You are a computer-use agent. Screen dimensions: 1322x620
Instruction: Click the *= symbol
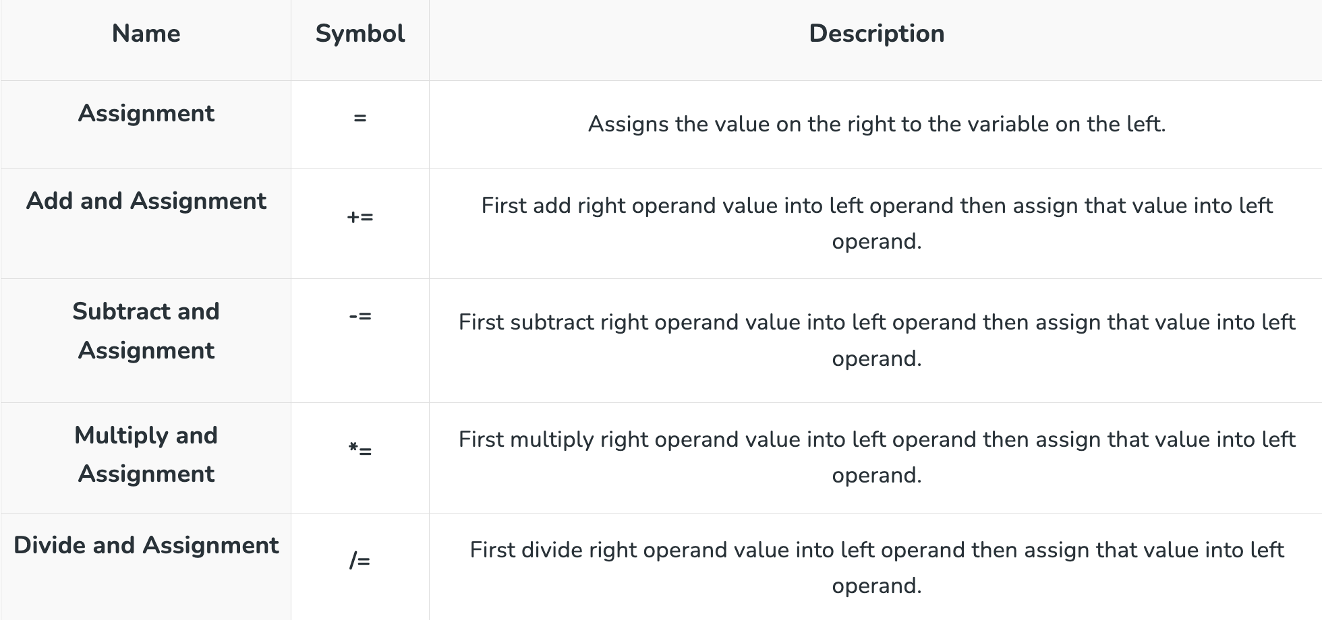(360, 449)
